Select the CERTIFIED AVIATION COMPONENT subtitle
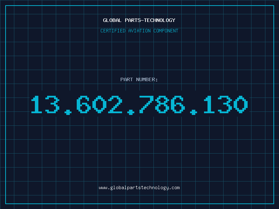 (x=139, y=31)
